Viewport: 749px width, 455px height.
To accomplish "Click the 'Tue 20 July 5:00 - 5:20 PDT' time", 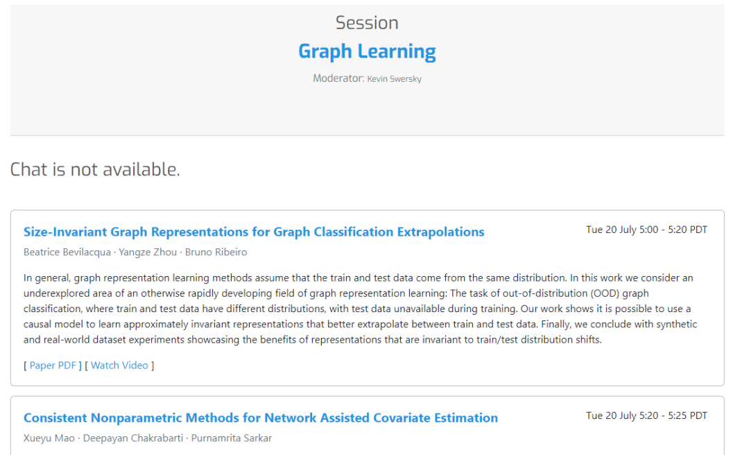I will pyautogui.click(x=646, y=230).
